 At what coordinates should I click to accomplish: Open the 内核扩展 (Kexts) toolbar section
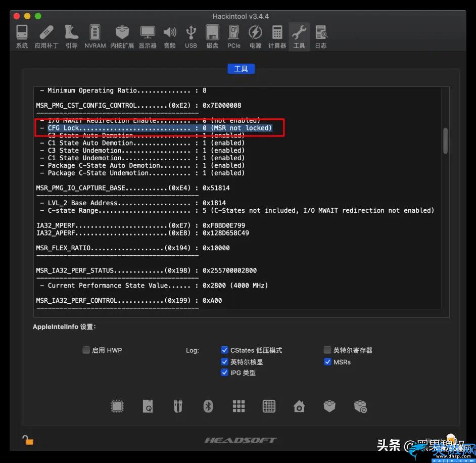pyautogui.click(x=122, y=36)
